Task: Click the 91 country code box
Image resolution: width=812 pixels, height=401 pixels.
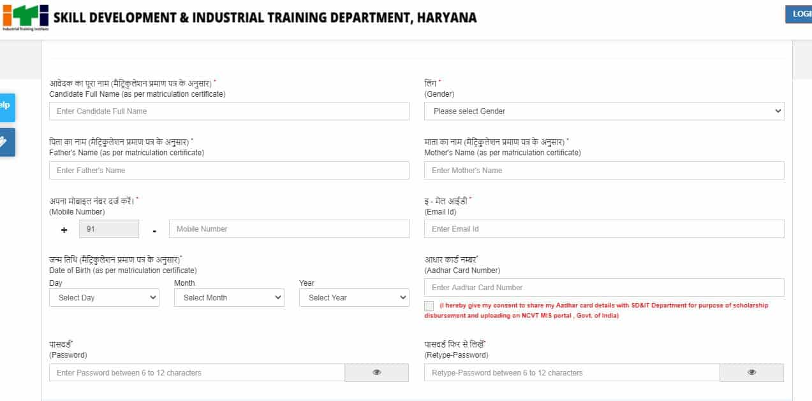Action: tap(108, 229)
